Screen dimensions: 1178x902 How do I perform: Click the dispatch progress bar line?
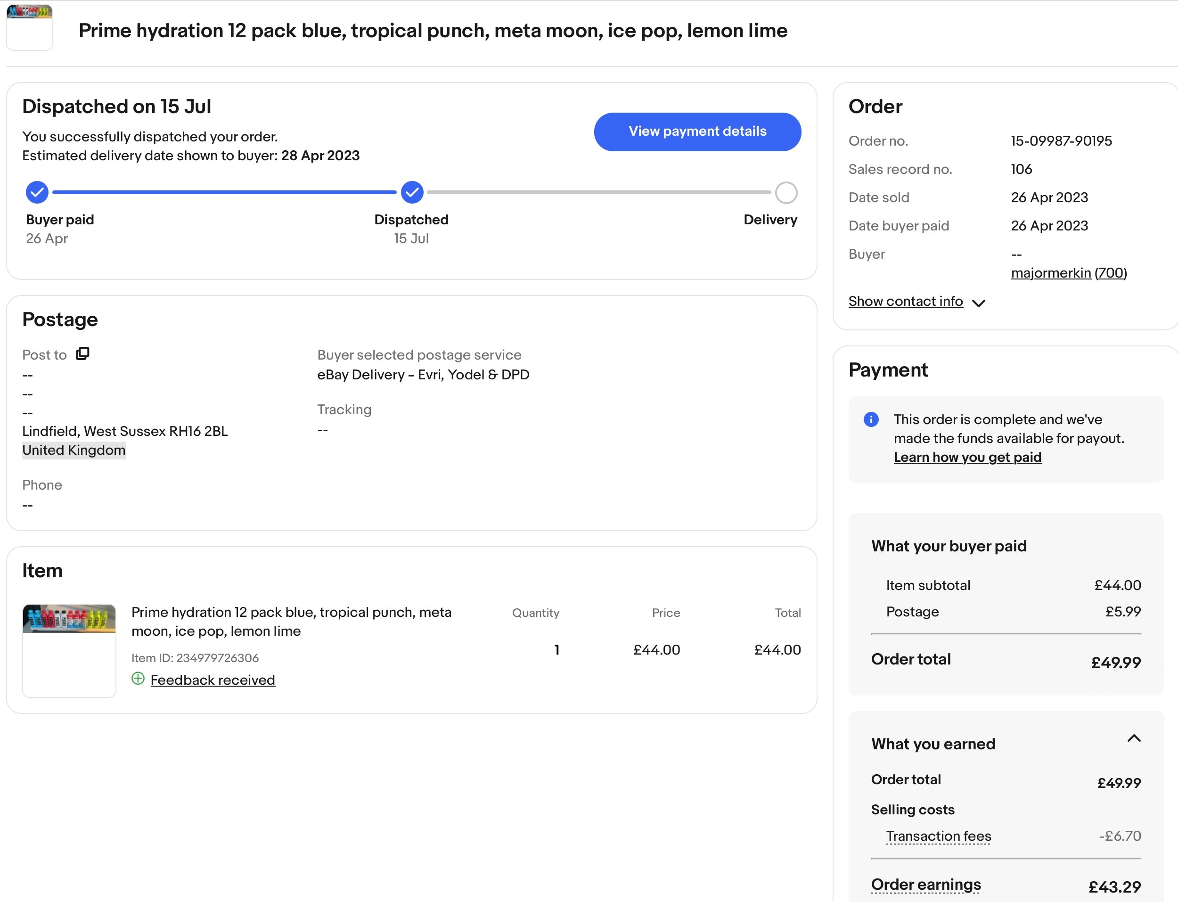224,192
